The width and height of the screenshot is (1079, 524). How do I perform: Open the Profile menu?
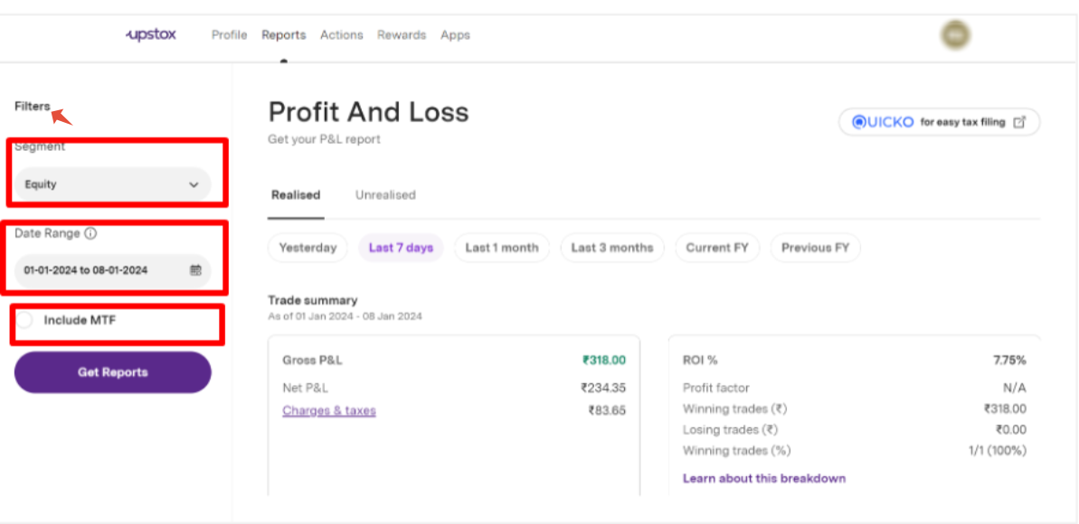pyautogui.click(x=229, y=35)
